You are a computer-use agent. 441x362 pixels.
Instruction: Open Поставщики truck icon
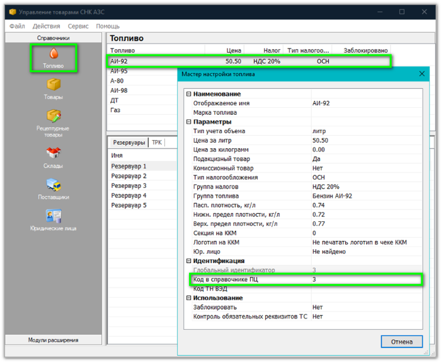(x=53, y=184)
